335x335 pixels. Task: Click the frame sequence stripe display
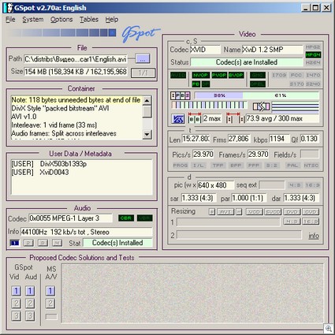tap(209, 106)
